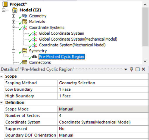Pin the Details panel
Viewport: 149px width, 140px height.
coord(131,69)
